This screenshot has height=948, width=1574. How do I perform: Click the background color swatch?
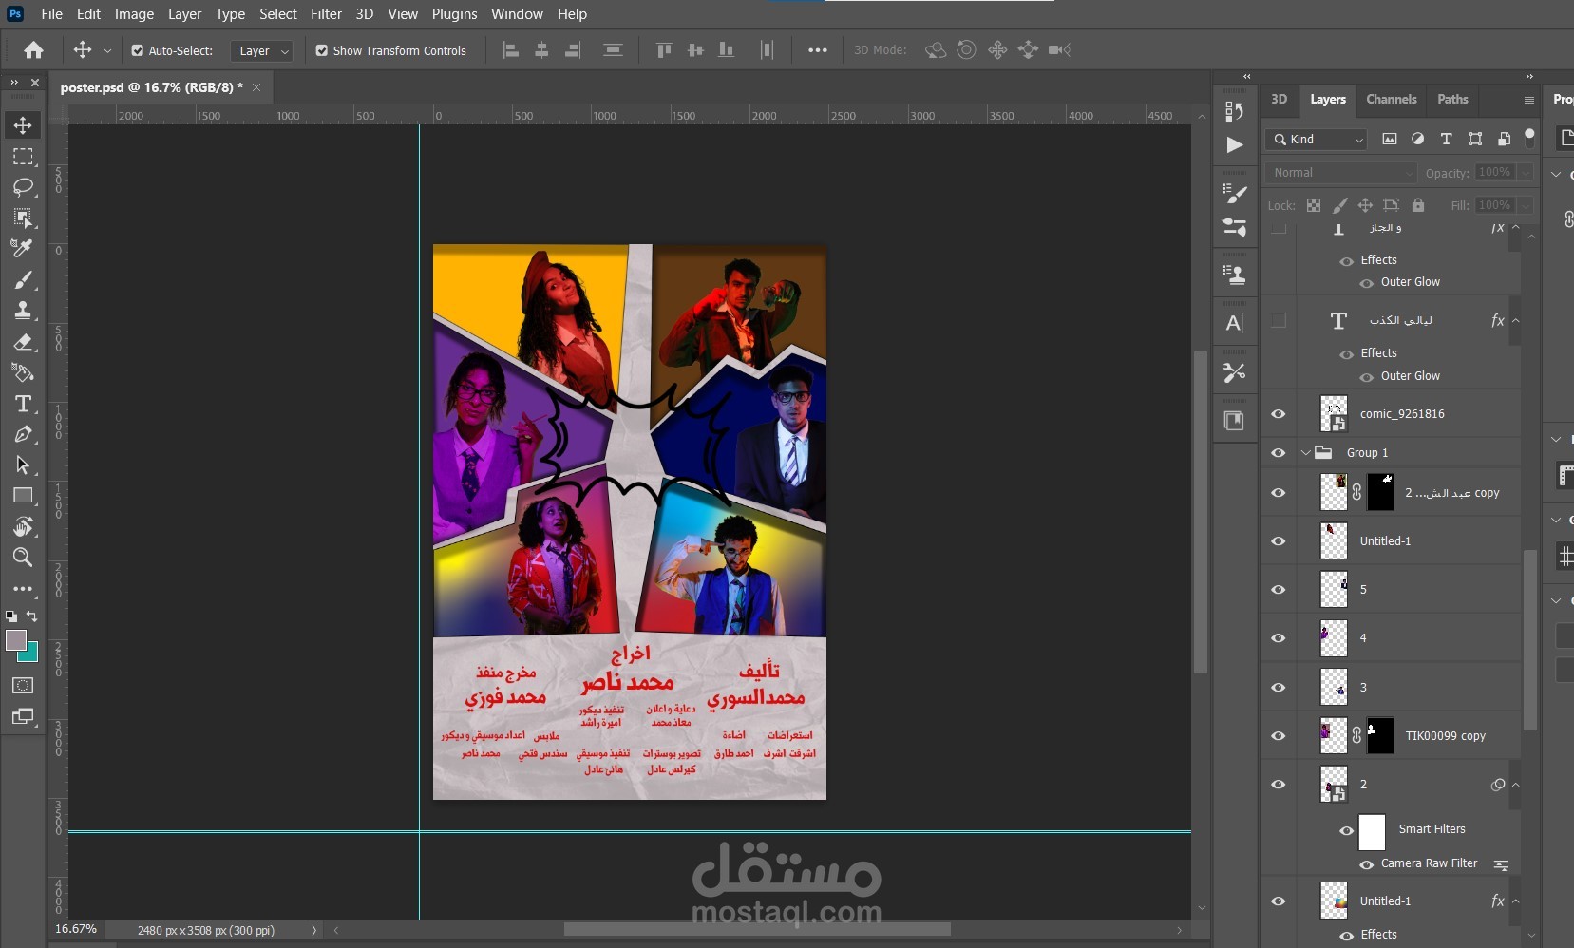[x=30, y=654]
